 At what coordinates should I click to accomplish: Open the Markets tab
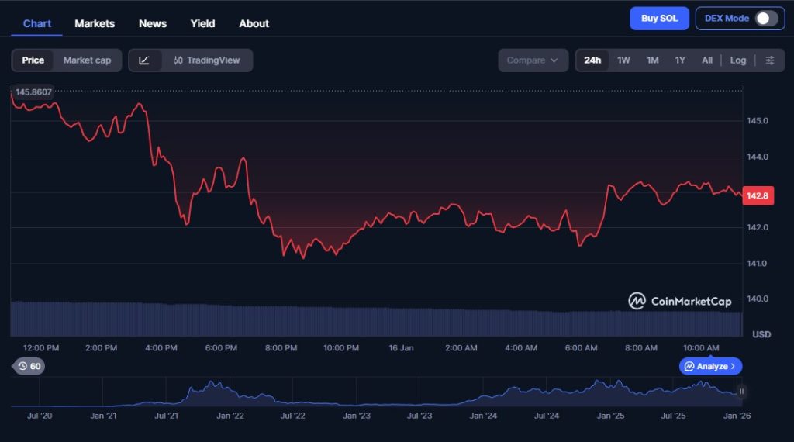coord(95,23)
